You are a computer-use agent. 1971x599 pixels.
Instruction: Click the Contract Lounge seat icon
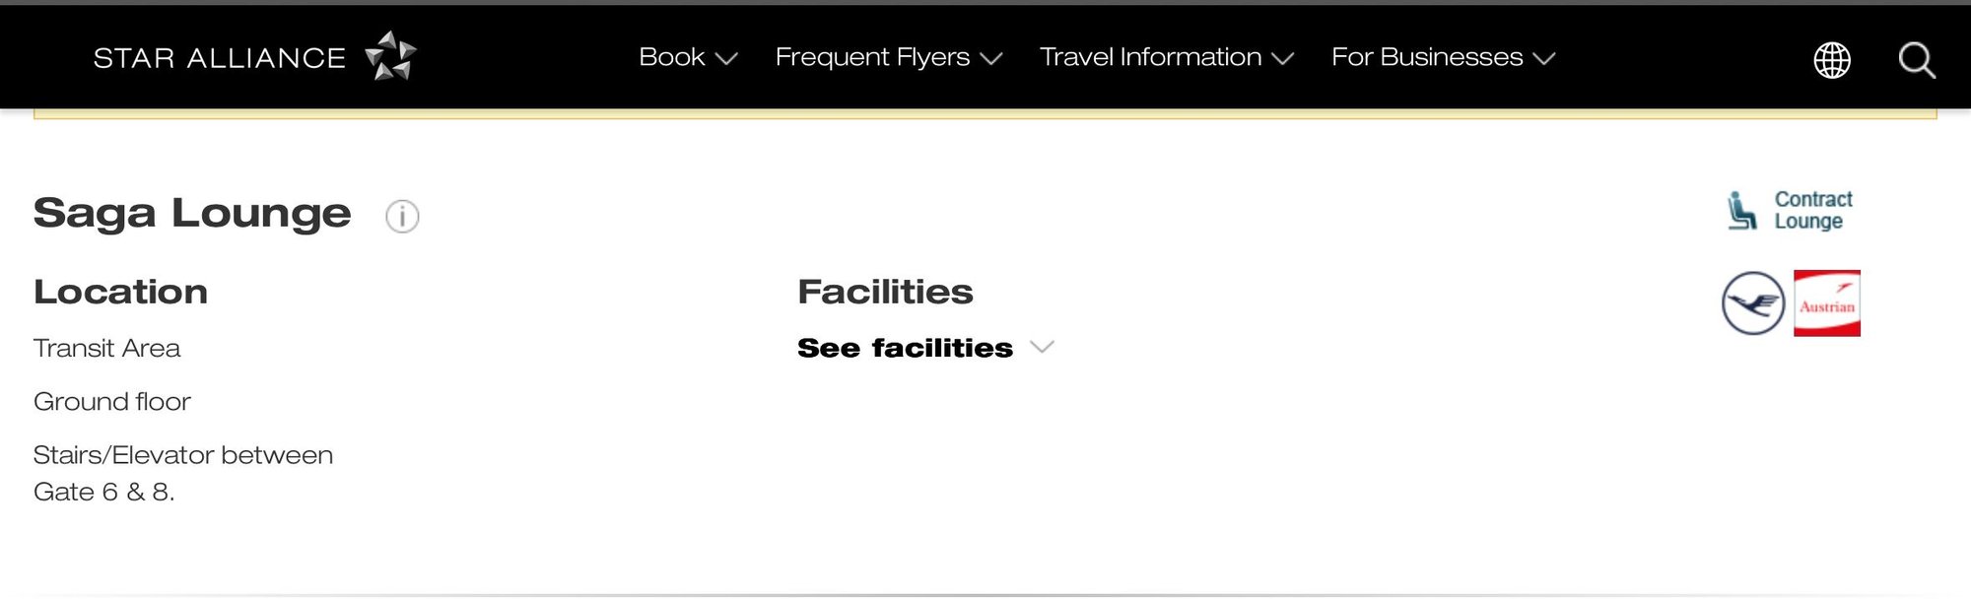tap(1741, 211)
